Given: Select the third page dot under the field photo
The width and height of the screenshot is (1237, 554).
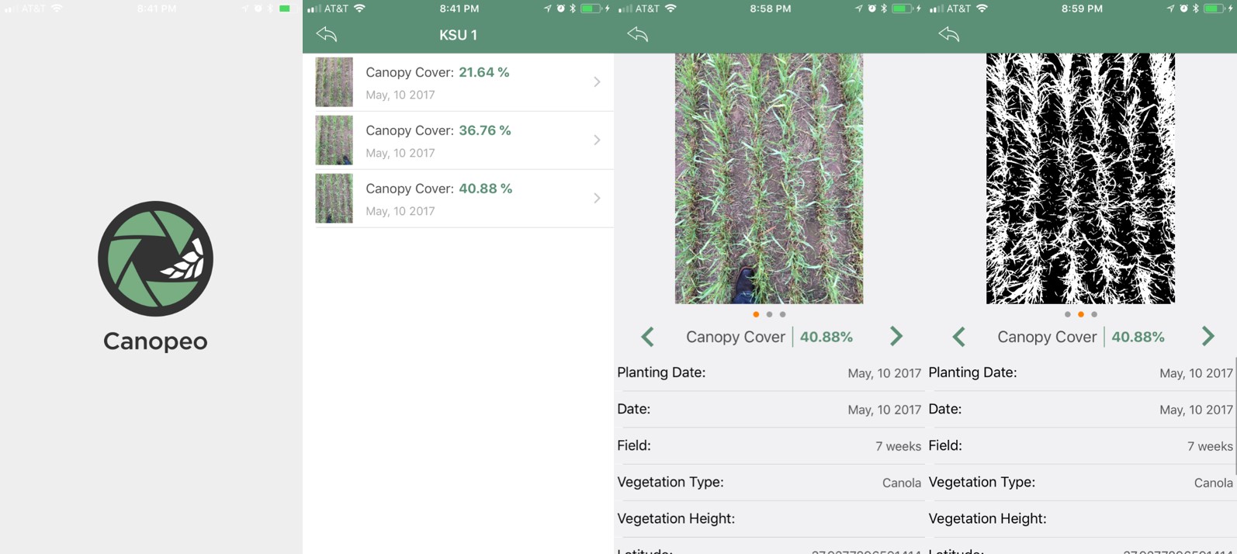Looking at the screenshot, I should [x=782, y=314].
